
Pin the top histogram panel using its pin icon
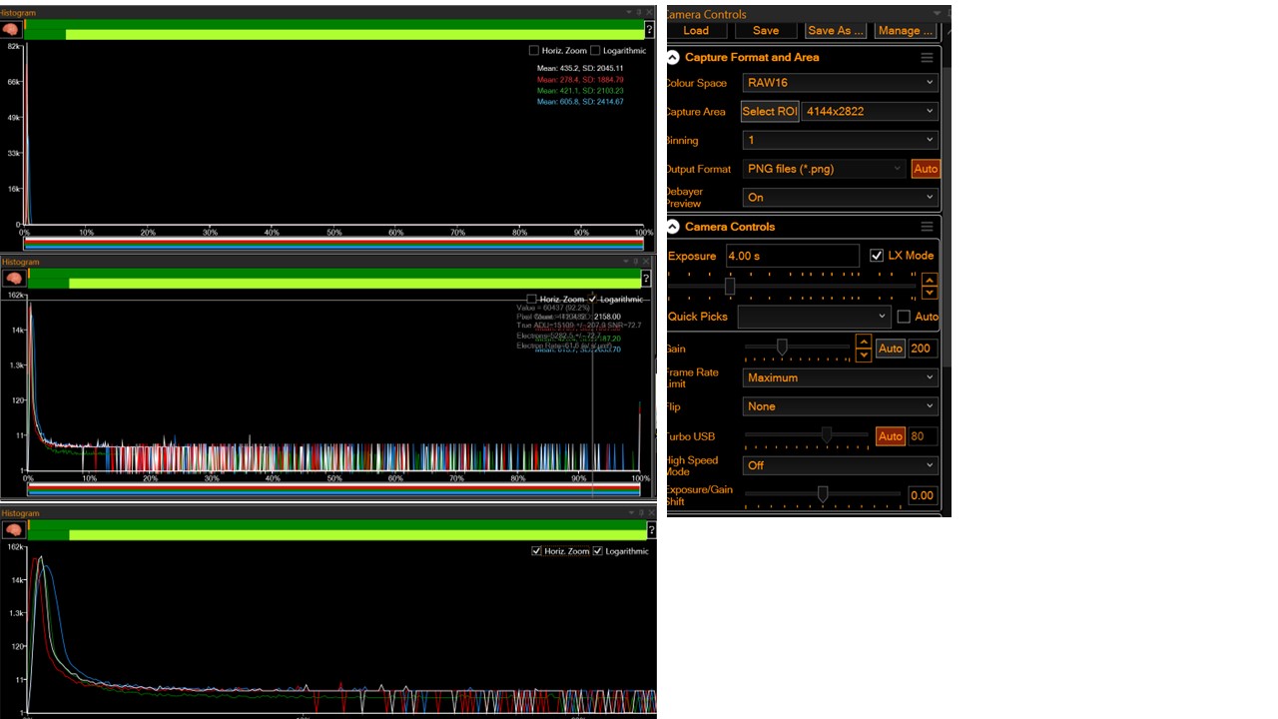pos(639,12)
